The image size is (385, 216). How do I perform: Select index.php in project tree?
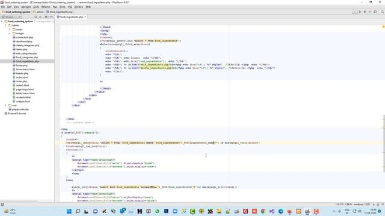click(x=20, y=82)
